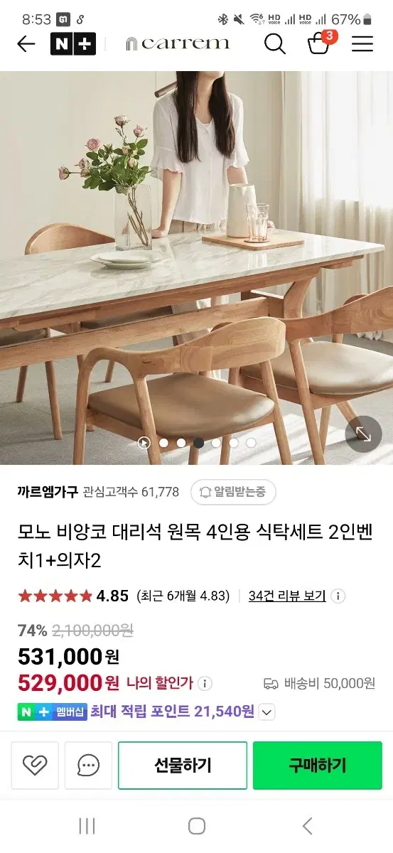Tap the heart wishlist icon
The width and height of the screenshot is (393, 853).
click(x=35, y=765)
